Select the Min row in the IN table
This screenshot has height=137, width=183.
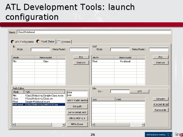(x=39, y=61)
